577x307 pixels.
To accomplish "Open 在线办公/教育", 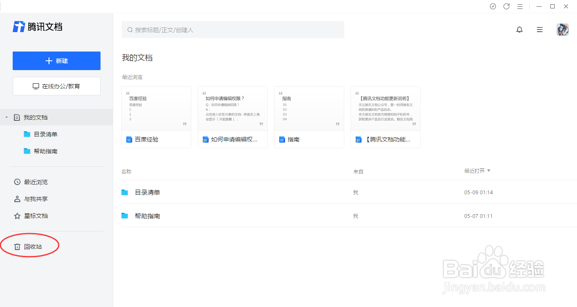I will (56, 86).
